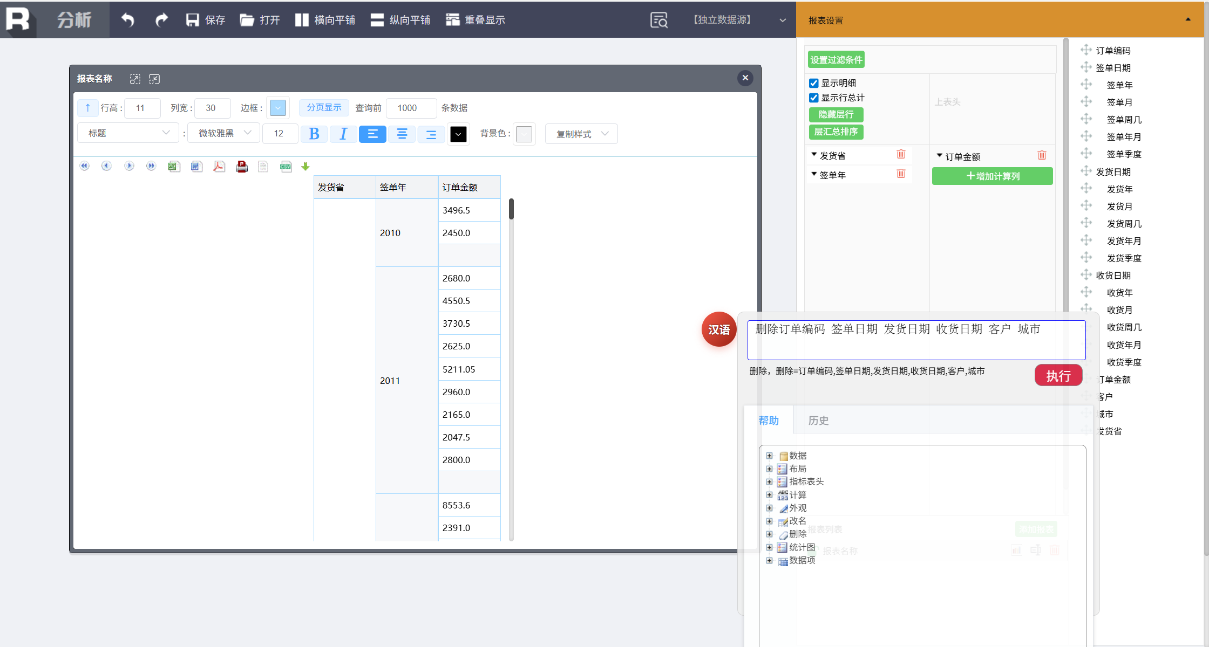The image size is (1209, 647).
Task: Open the black font color swatch
Action: pos(458,134)
